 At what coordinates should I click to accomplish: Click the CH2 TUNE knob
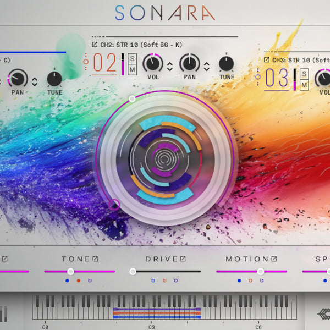coord(227,64)
